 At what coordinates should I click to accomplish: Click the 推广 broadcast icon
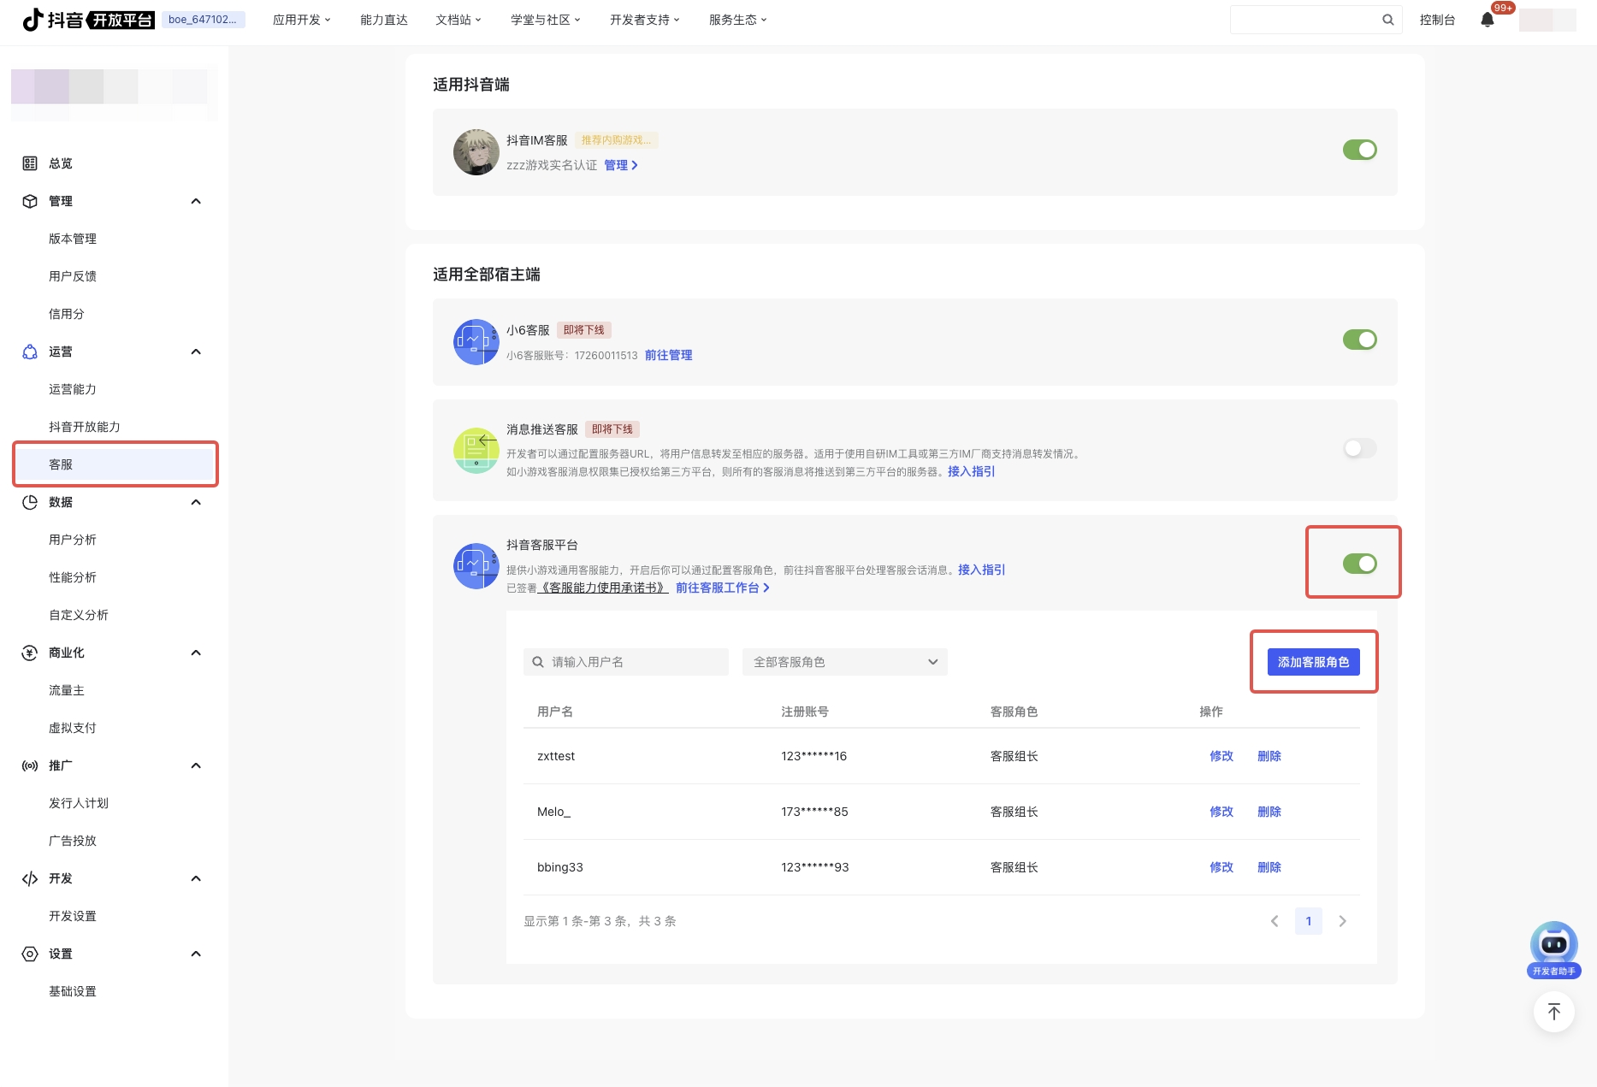point(30,765)
